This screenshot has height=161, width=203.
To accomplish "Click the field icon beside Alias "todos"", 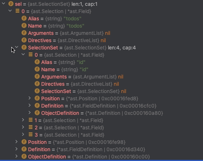I will click(24, 19).
